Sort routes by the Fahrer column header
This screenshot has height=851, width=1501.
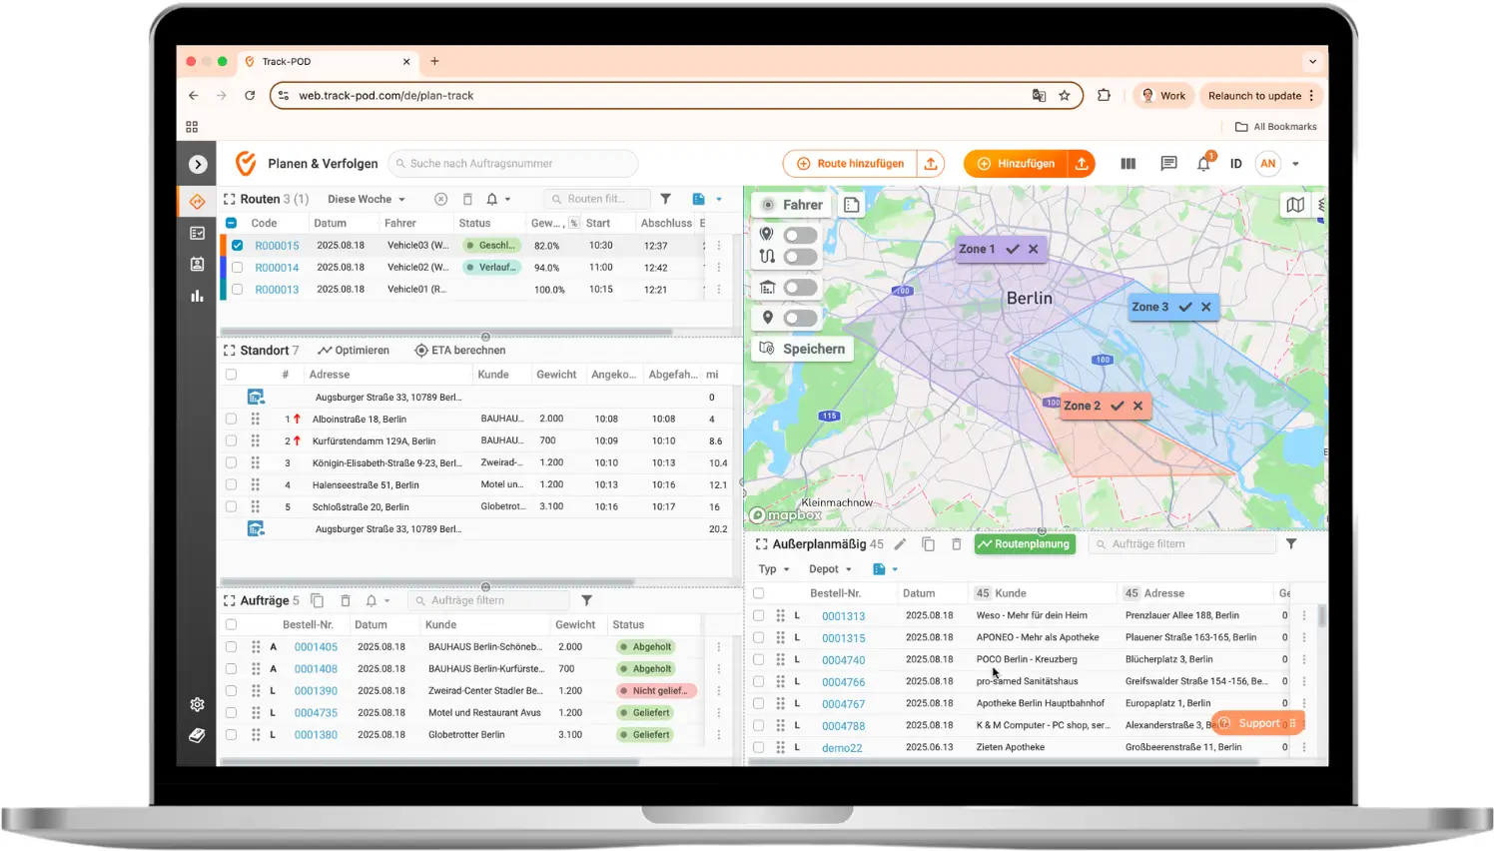[399, 224]
